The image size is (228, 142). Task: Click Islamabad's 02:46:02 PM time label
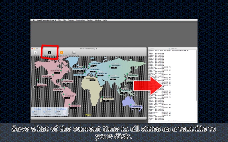click(x=115, y=78)
